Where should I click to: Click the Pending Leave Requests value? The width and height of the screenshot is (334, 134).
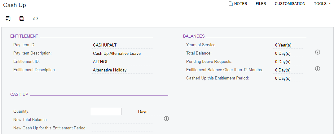point(288,62)
